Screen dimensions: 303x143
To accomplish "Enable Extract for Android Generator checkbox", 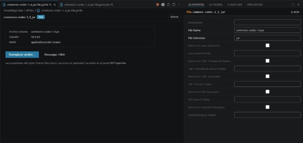I will (x=267, y=107).
